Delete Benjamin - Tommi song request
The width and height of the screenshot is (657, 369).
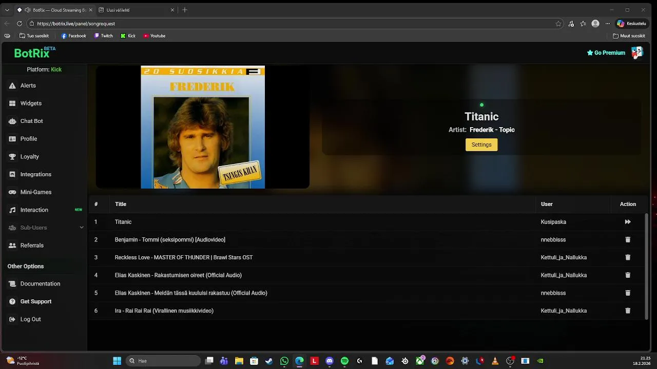tap(627, 240)
